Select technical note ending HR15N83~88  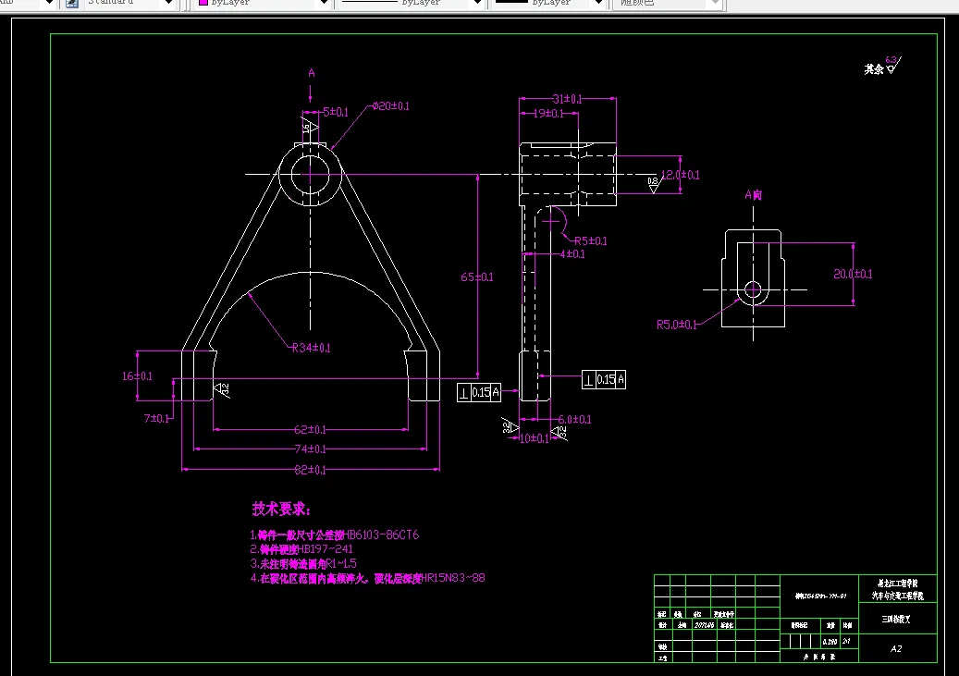[x=367, y=578]
